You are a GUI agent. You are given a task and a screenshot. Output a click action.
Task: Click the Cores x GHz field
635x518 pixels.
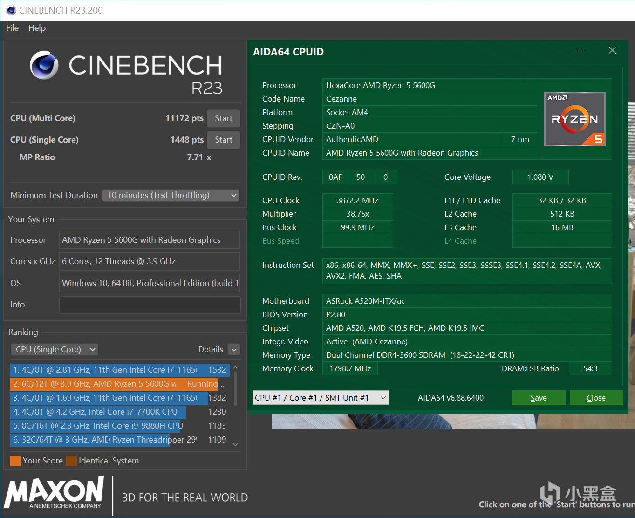(150, 261)
